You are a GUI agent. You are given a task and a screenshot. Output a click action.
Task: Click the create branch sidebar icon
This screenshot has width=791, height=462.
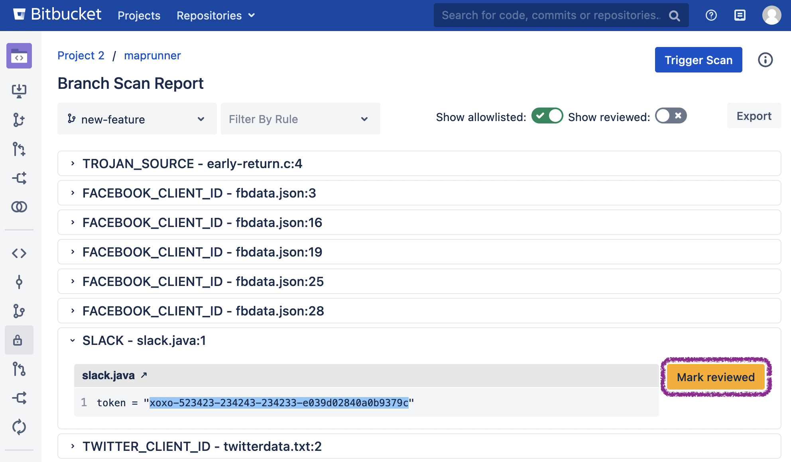tap(19, 119)
